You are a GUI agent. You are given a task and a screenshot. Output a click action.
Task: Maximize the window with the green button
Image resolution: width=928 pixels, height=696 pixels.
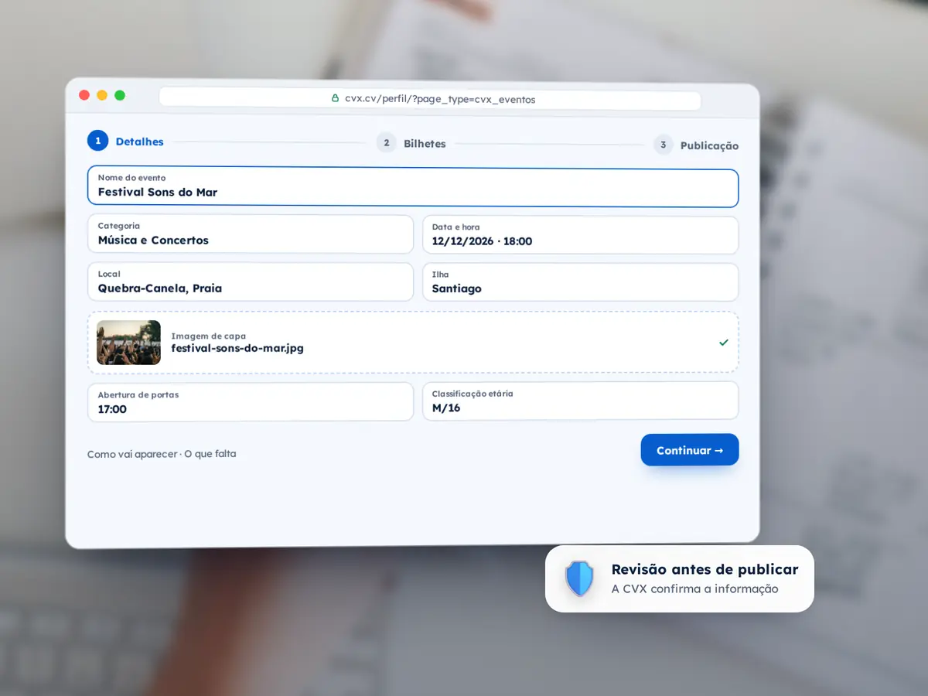pos(120,95)
